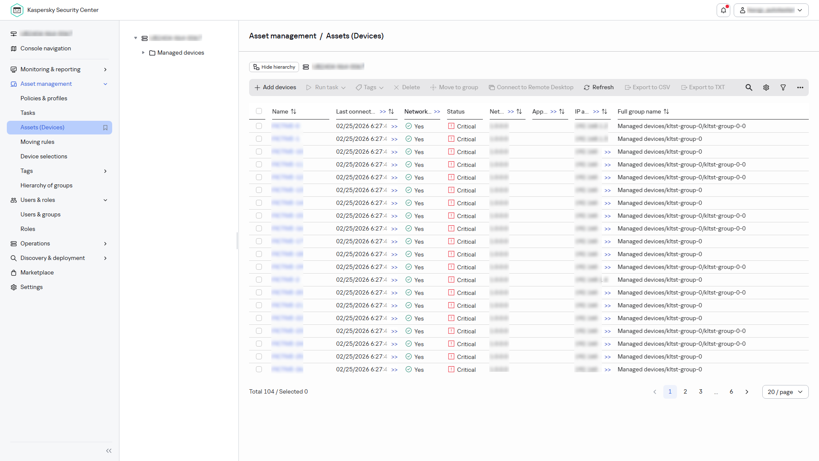Screen dimensions: 819x461
Task: Check the third device row checkbox
Action: 259,152
